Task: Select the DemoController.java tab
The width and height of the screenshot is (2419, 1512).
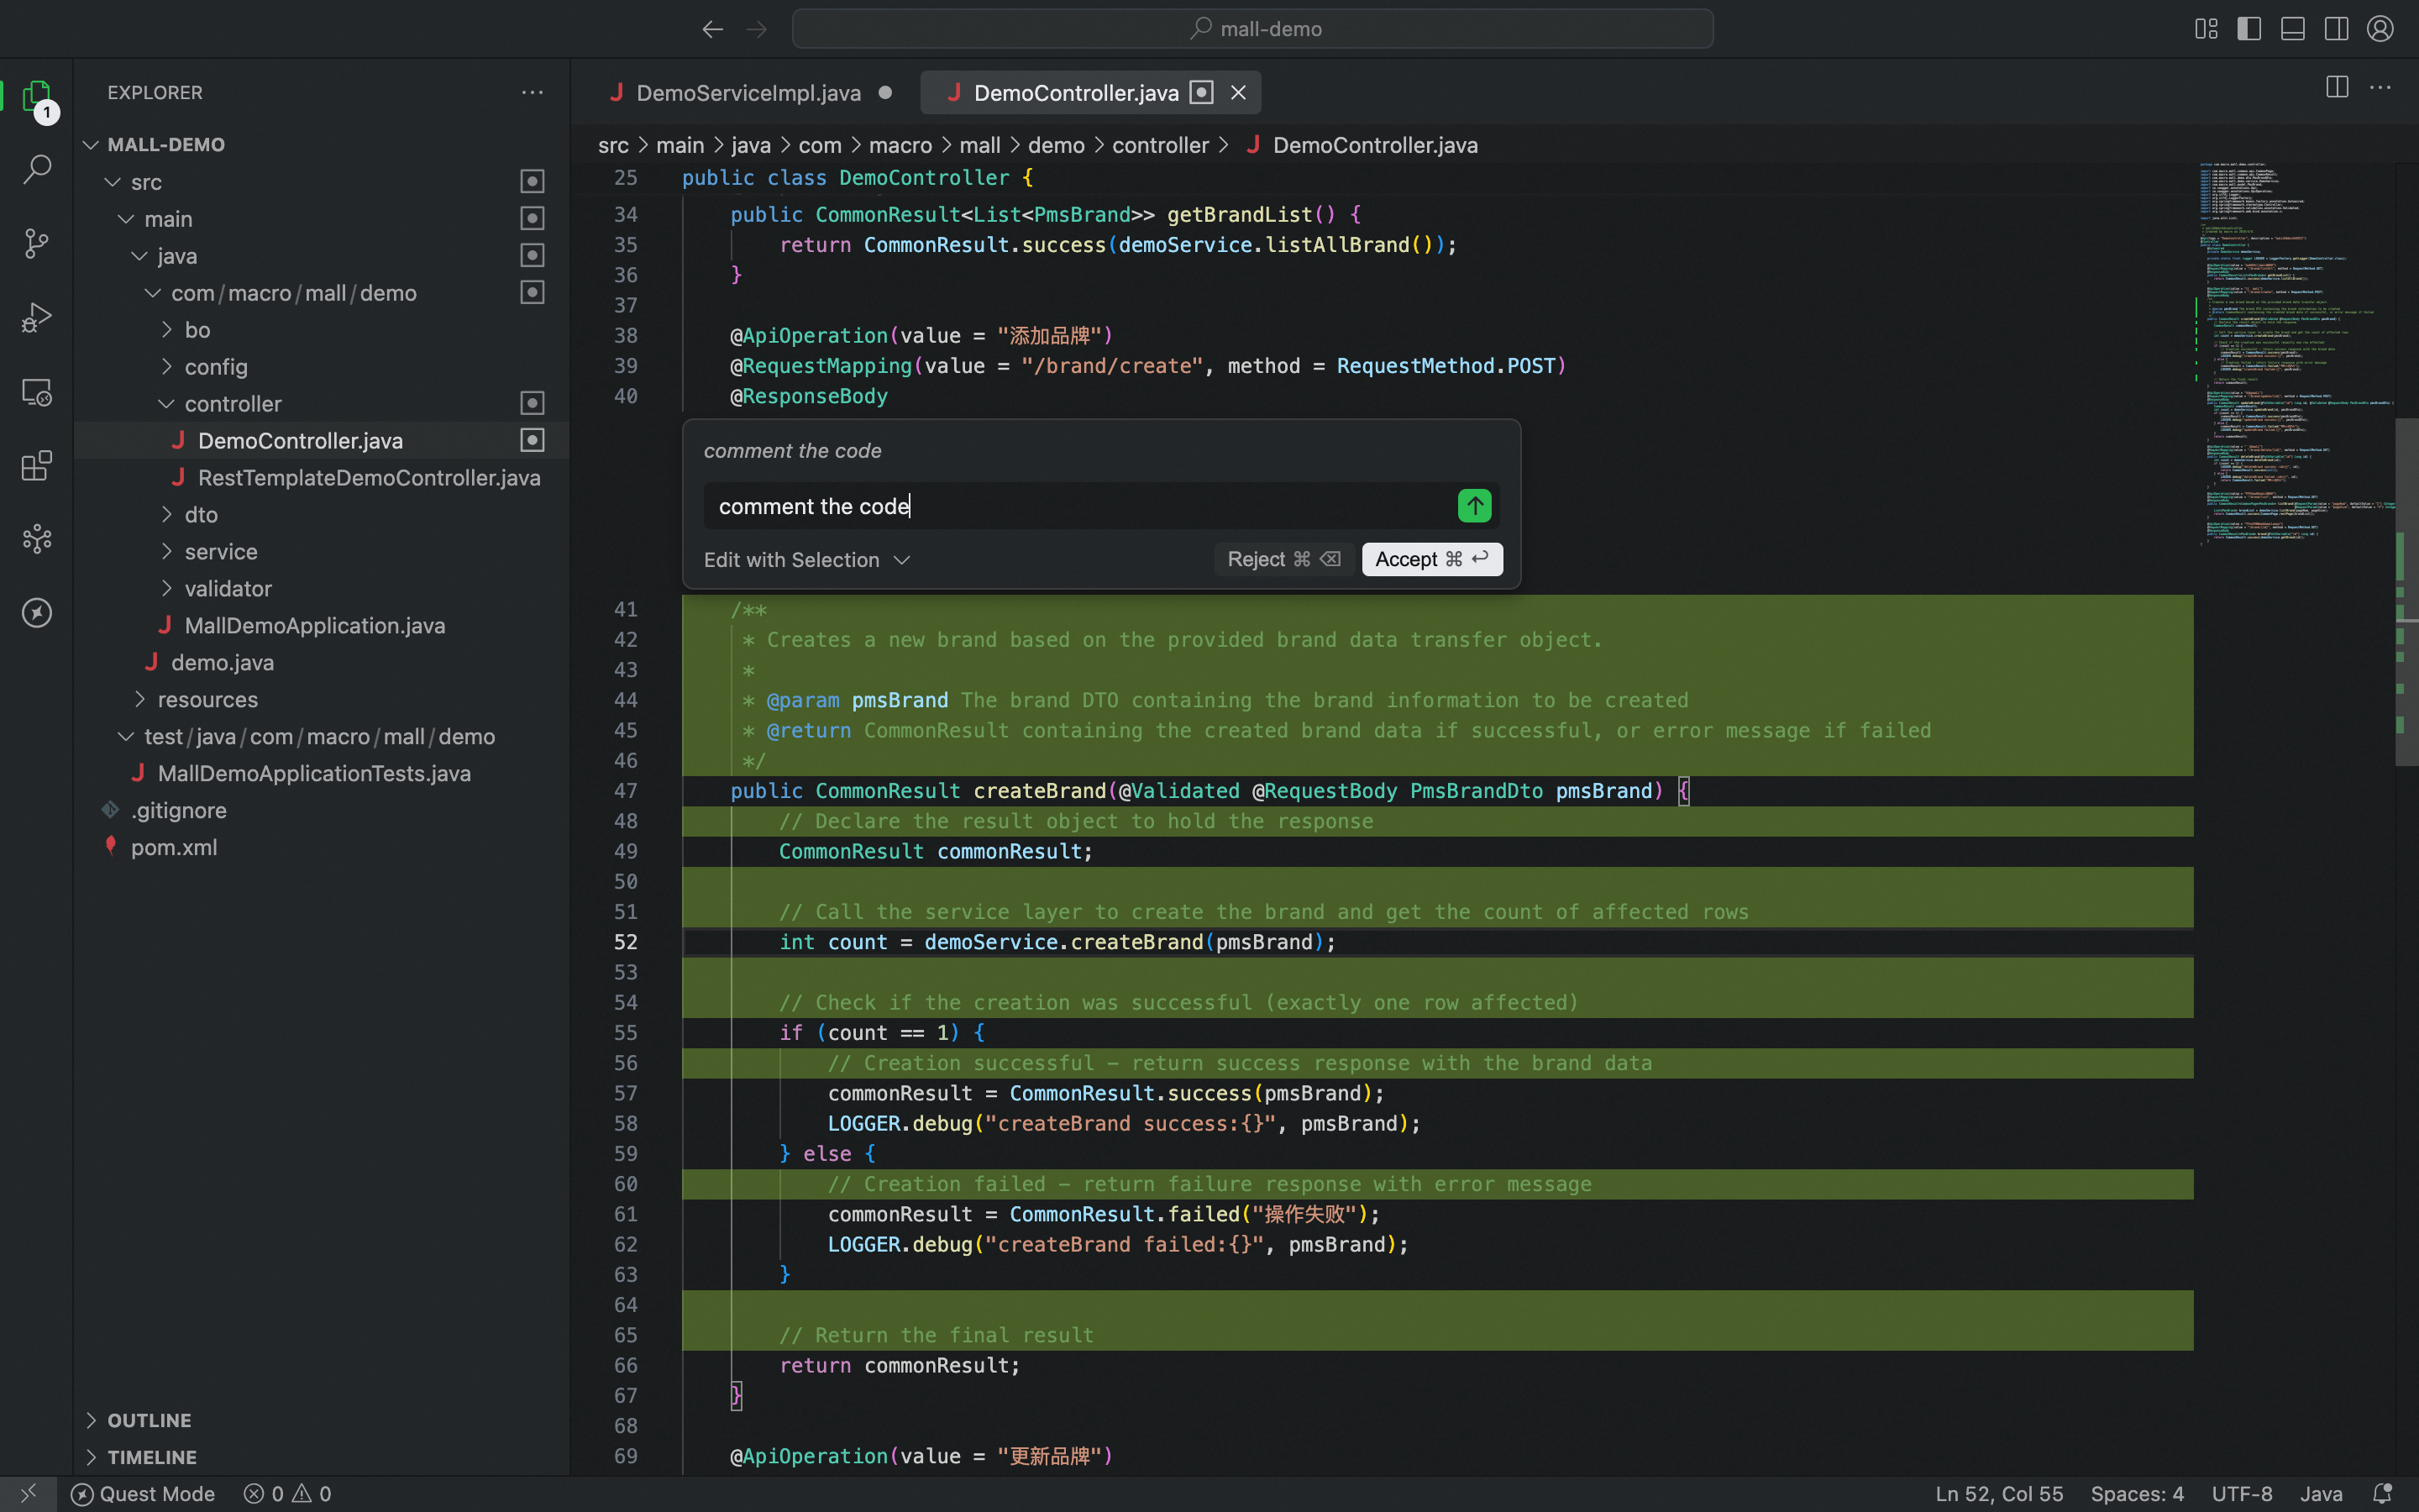Action: click(1076, 93)
